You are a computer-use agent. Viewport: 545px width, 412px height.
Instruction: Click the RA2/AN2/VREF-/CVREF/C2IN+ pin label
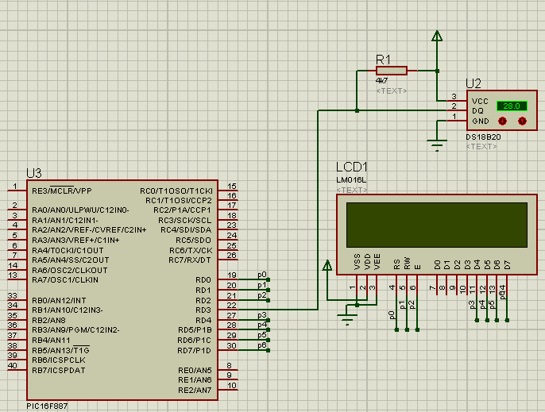click(89, 230)
